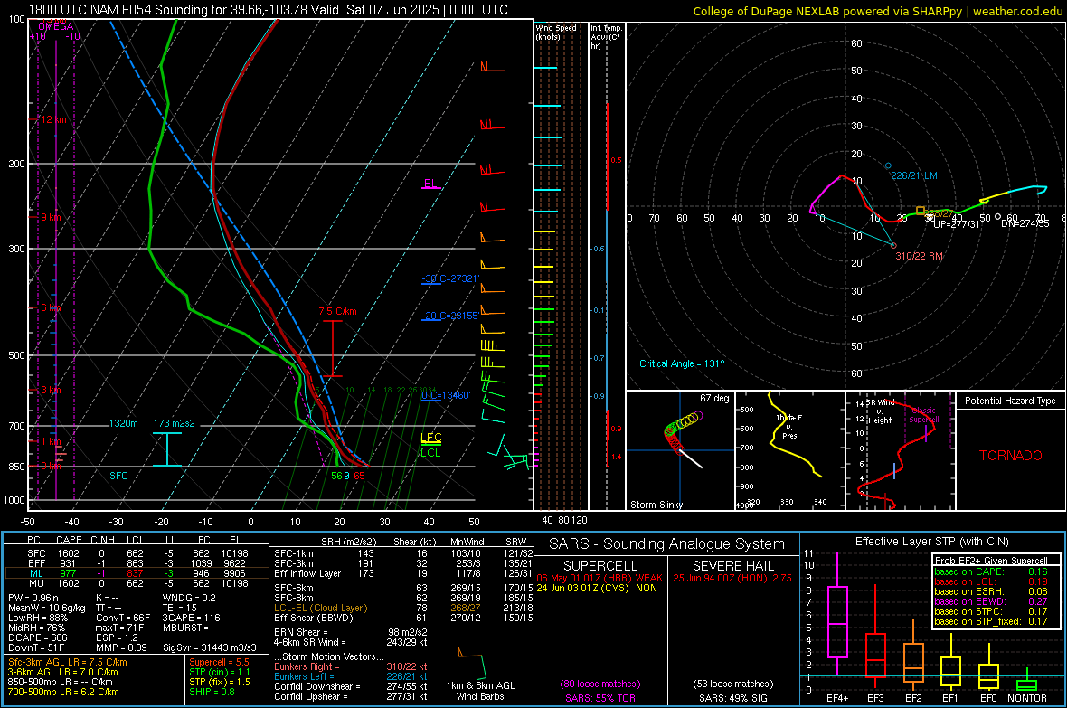Click the Supercell = 5.5 composite value
Viewport: 1067px width, 708px height.
(x=219, y=662)
